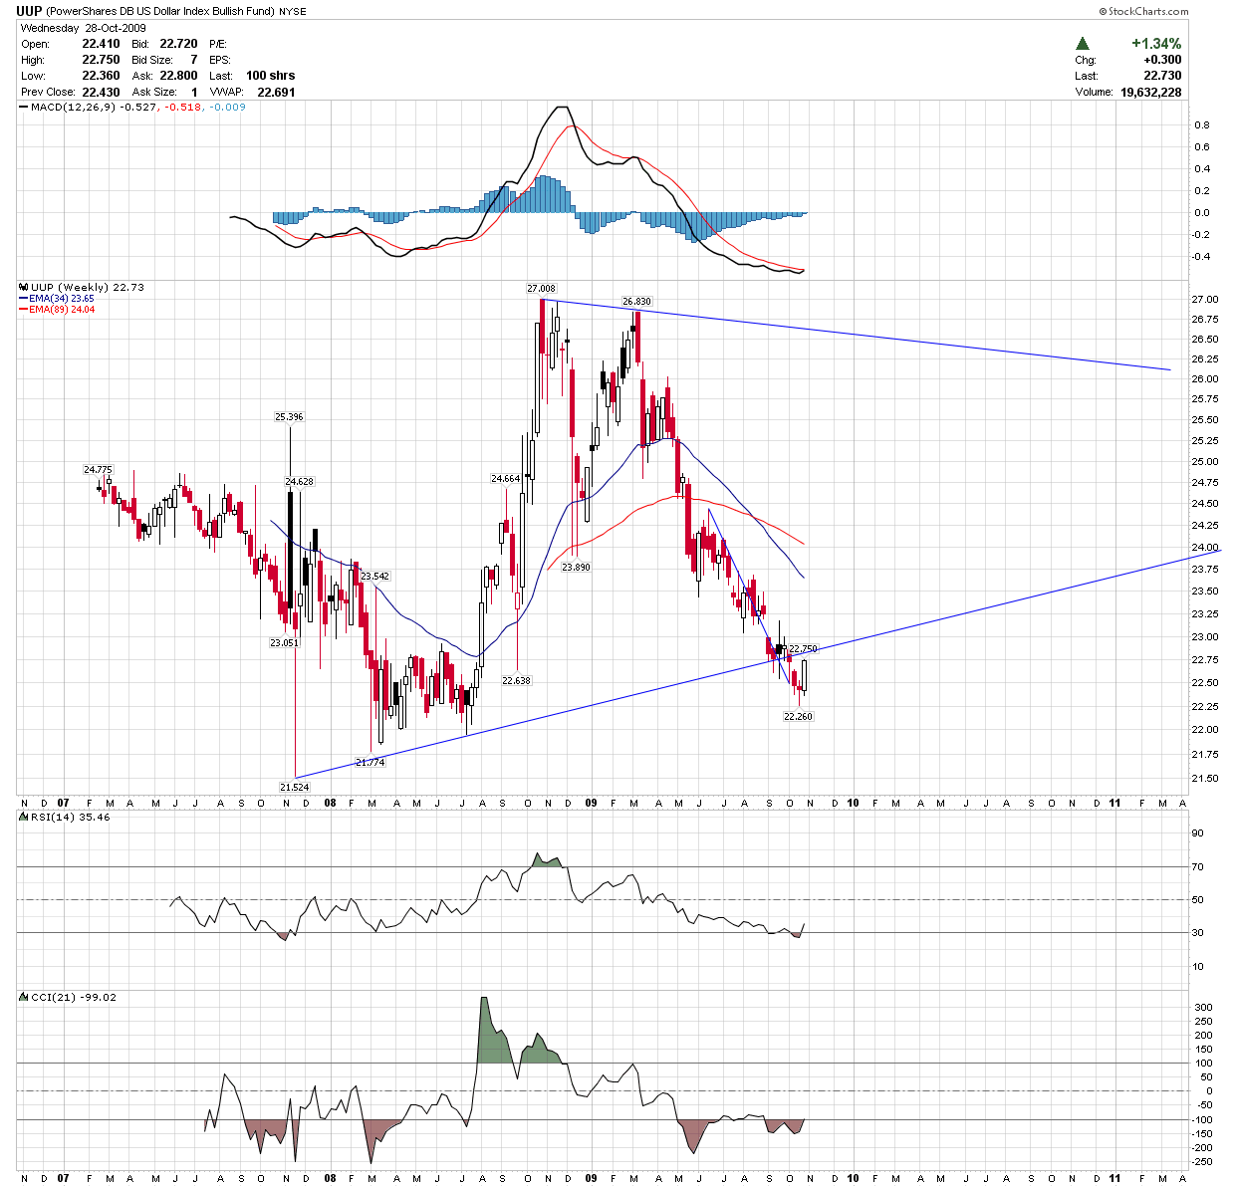Click the 21.50 price axis tick
Viewport: 1235px width, 1187px height.
(x=1205, y=779)
